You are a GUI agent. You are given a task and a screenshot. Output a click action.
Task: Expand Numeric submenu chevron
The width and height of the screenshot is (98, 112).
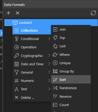tap(49, 81)
